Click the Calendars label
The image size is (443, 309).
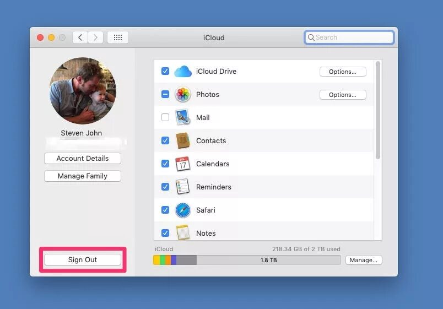(x=213, y=164)
